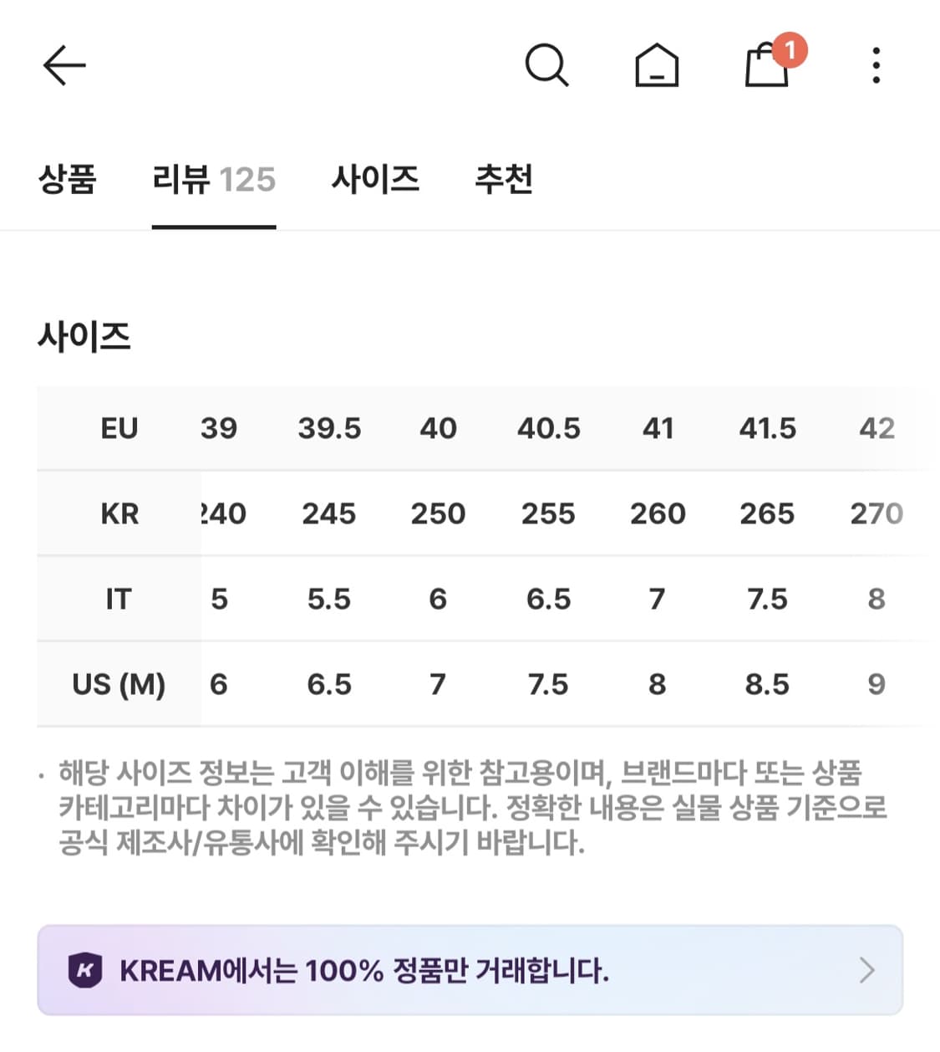Tap the back arrow to go back
The width and height of the screenshot is (940, 1052).
(65, 65)
